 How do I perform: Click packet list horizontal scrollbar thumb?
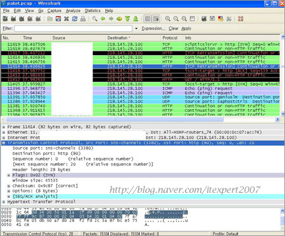(x=115, y=119)
